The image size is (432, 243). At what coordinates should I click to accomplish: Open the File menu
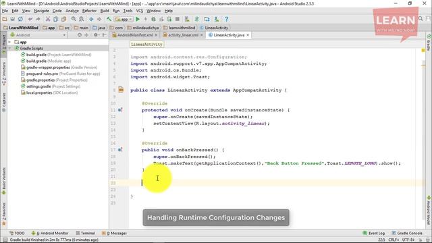tap(5, 11)
